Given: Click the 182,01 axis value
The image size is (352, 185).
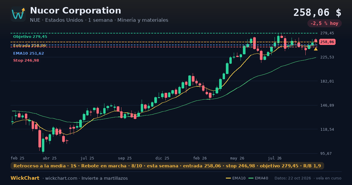Looking at the screenshot, I should click(x=327, y=81).
